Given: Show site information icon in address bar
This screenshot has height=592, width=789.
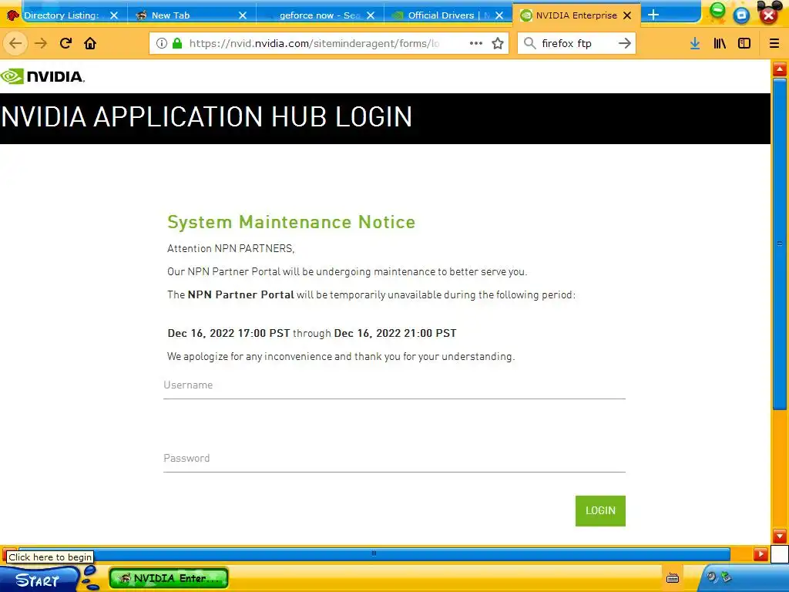Looking at the screenshot, I should coord(162,43).
